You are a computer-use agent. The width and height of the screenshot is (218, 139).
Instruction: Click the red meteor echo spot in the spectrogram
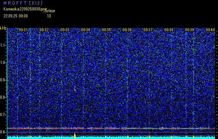coord(75,90)
